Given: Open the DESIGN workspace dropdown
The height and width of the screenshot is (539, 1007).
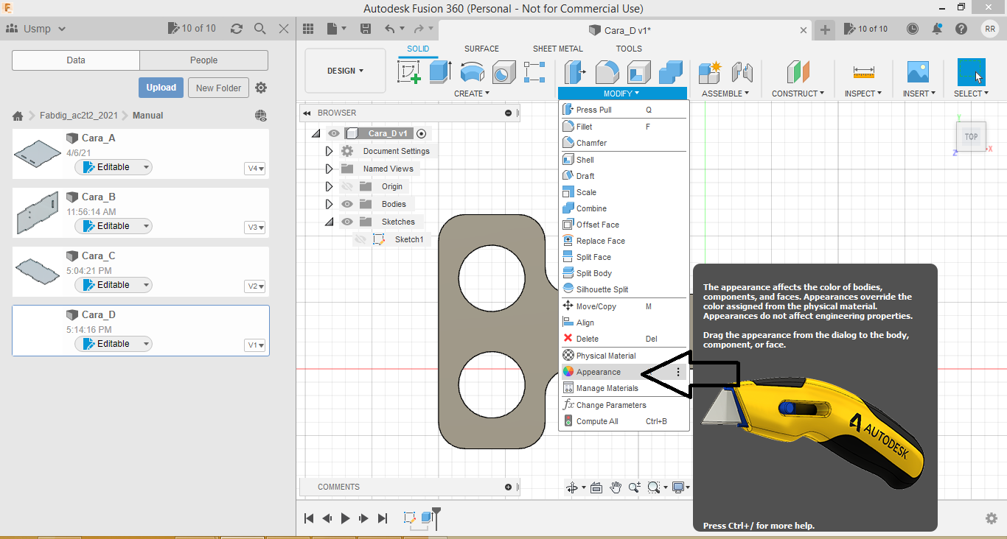Looking at the screenshot, I should pyautogui.click(x=345, y=71).
